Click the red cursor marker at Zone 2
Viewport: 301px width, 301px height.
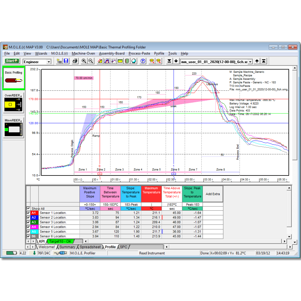tap(100, 174)
